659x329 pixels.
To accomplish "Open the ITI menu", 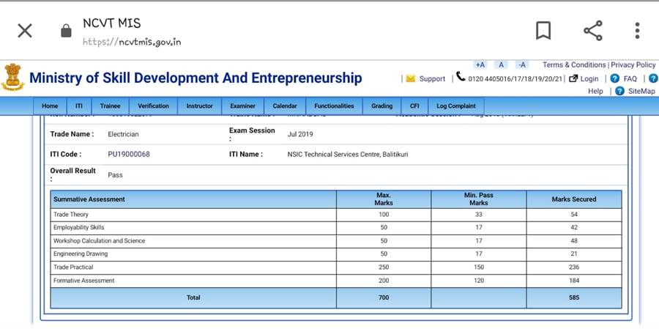I will tap(79, 106).
